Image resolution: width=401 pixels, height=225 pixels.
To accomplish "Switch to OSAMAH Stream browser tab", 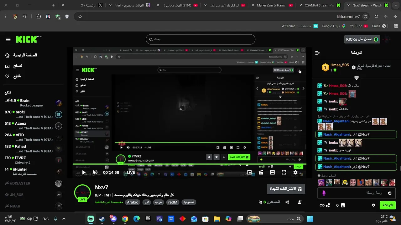I will 320,5.
